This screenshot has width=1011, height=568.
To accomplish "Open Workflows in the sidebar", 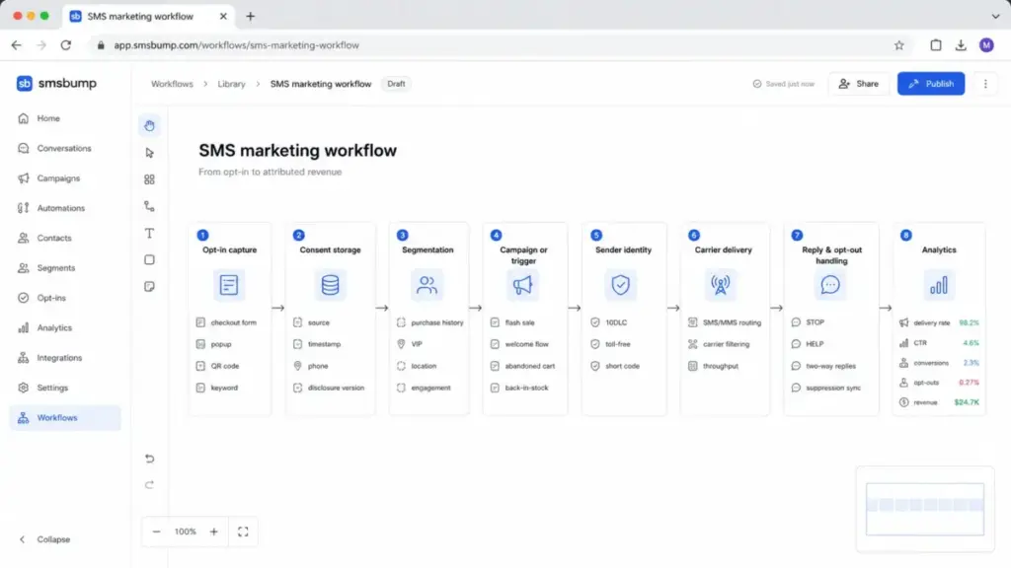I will [64, 418].
